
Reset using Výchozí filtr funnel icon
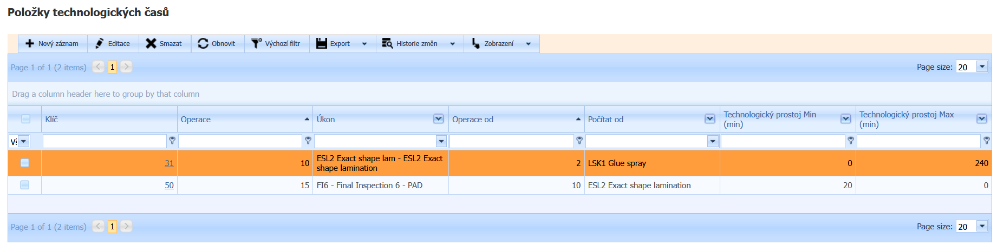[x=256, y=44]
